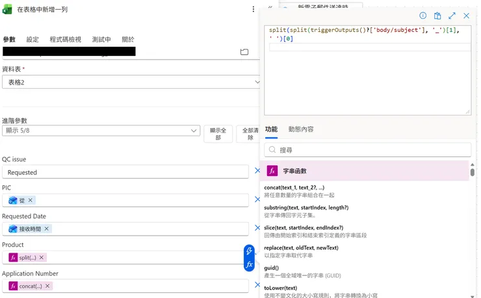Open the file picker folder icon
Viewport: 481px width, 298px height.
[x=244, y=52]
